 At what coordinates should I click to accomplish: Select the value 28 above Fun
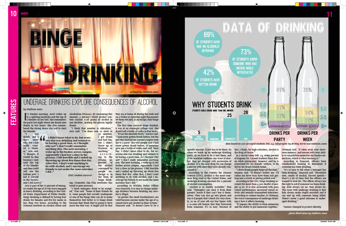tap(245, 112)
